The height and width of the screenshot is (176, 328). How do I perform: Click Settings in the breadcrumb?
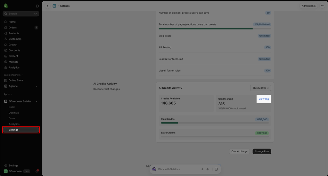tap(65, 6)
